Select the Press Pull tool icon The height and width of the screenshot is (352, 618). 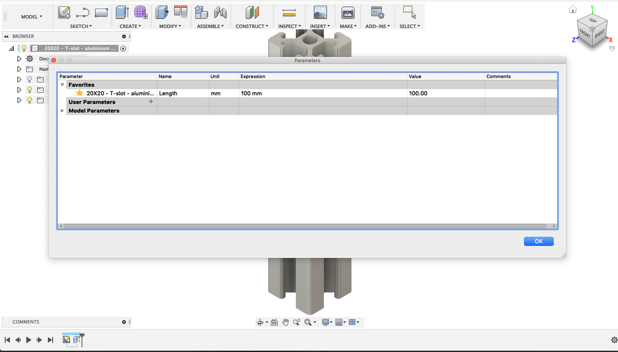[x=162, y=13]
